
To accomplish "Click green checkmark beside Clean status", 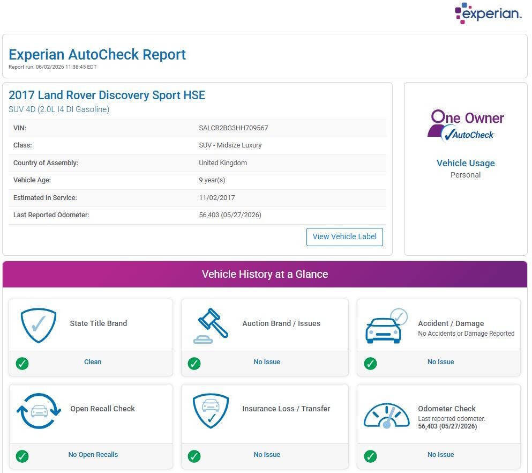I will (22, 363).
